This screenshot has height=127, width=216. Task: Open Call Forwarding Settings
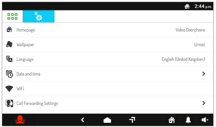click(37, 103)
